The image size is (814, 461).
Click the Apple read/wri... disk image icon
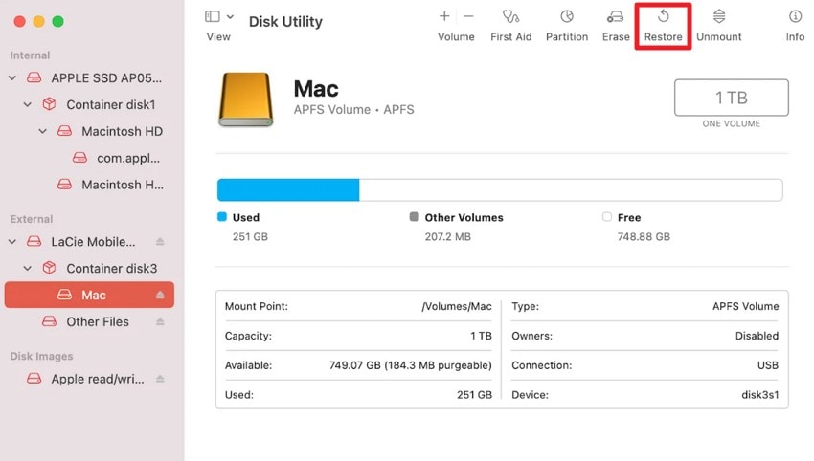pos(34,379)
